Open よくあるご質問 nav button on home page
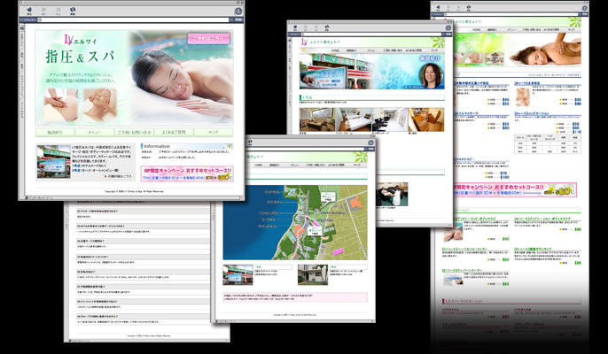The height and width of the screenshot is (354, 608). click(174, 132)
